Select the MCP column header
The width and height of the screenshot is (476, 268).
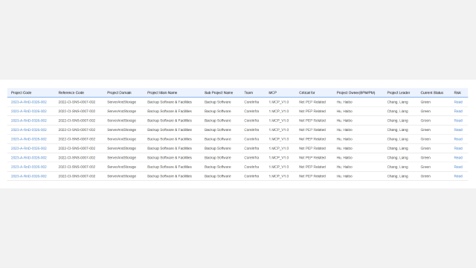[273, 92]
